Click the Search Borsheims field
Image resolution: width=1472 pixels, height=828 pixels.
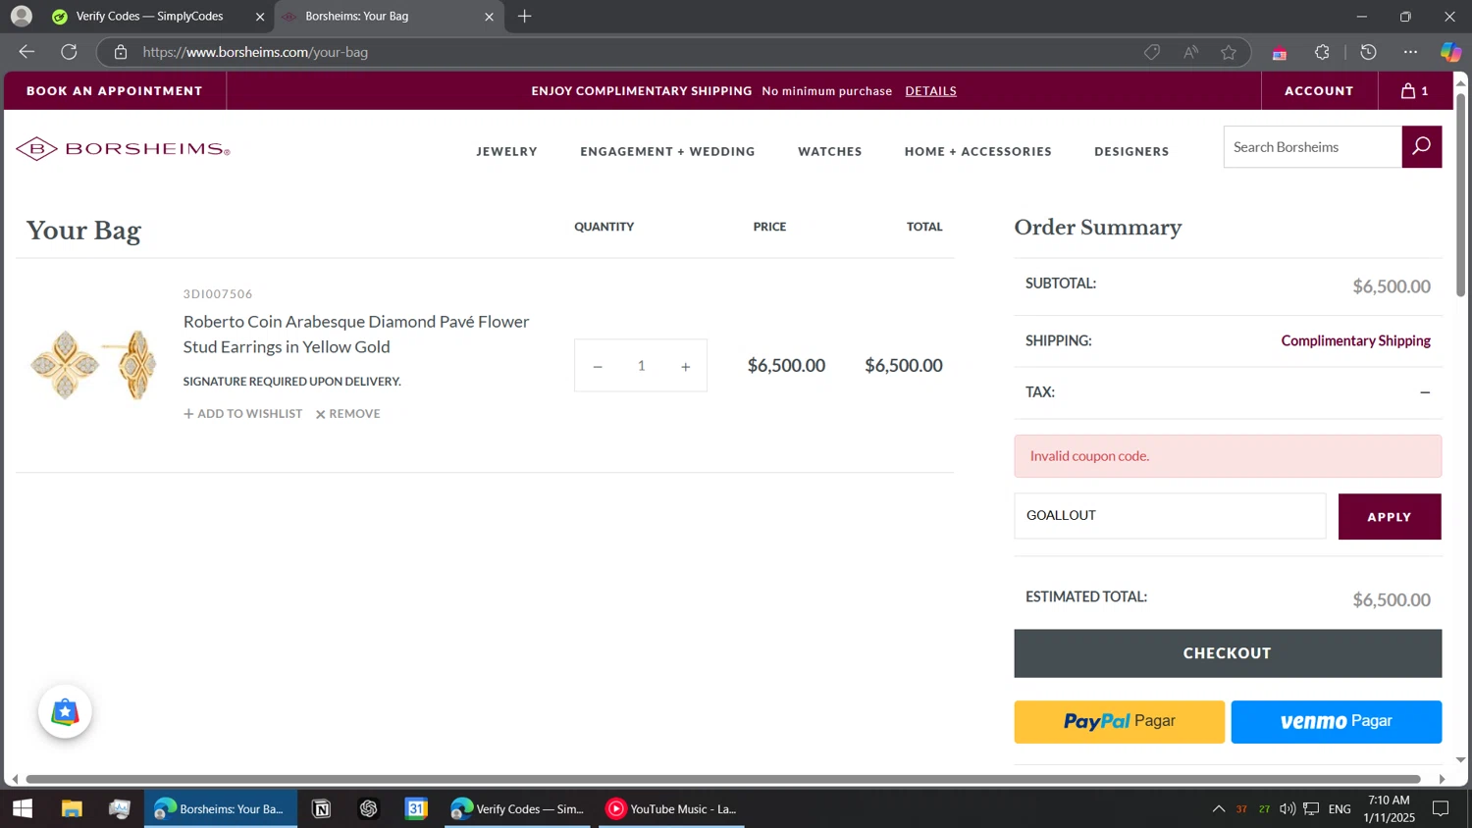pyautogui.click(x=1312, y=147)
